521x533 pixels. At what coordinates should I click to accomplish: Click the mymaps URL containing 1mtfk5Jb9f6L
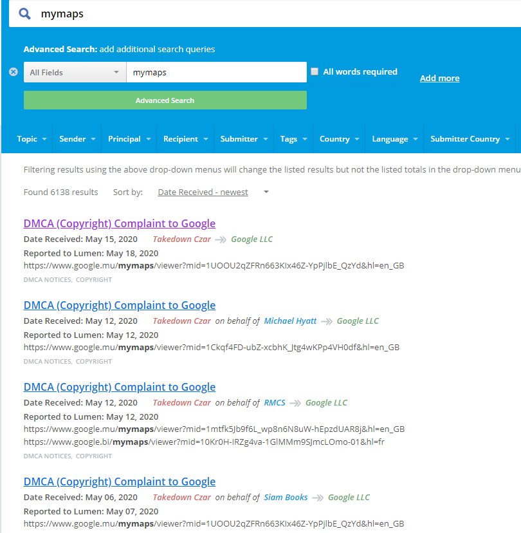tap(214, 429)
